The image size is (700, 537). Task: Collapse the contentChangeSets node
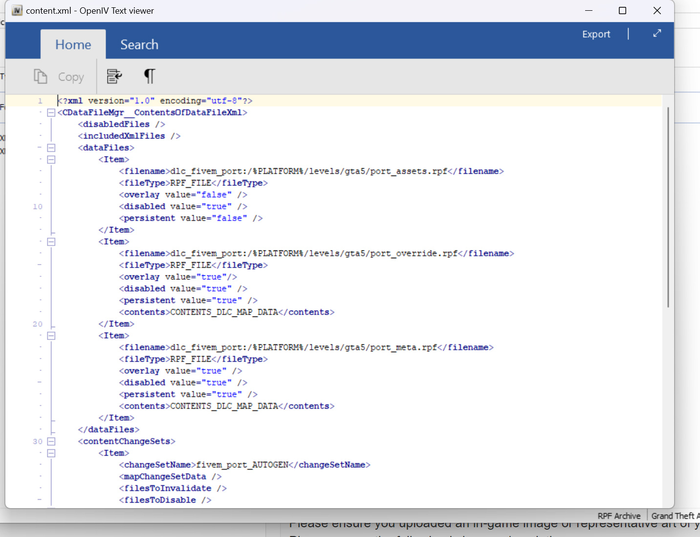(x=51, y=441)
